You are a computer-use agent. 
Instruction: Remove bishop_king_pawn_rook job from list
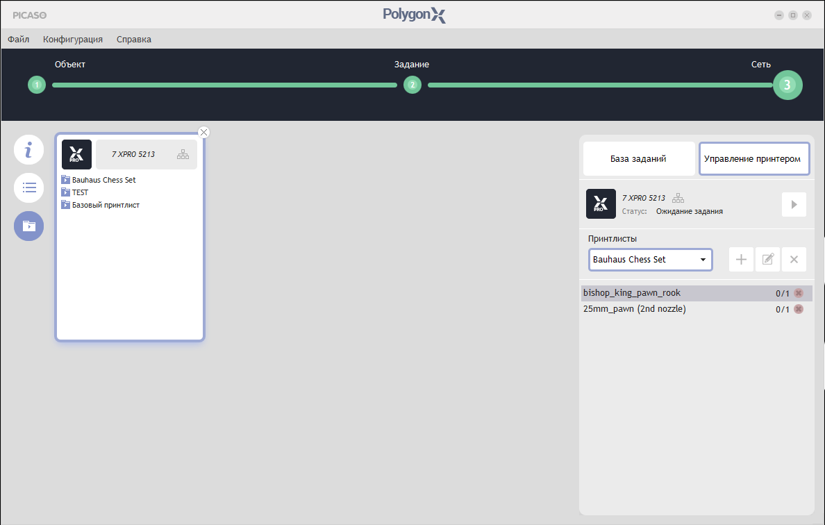tap(798, 293)
